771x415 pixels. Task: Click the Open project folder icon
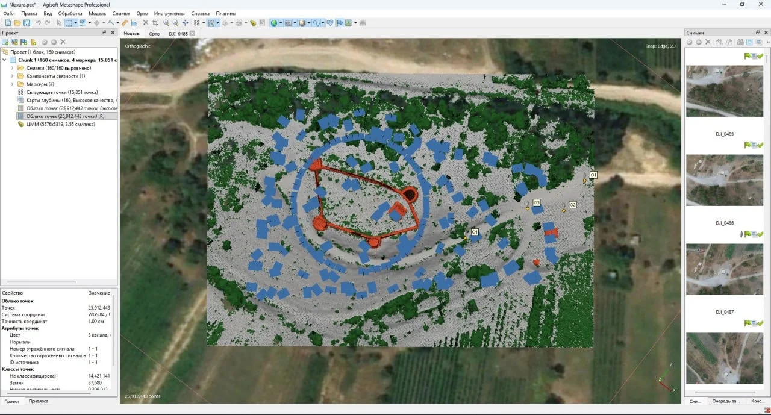16,23
